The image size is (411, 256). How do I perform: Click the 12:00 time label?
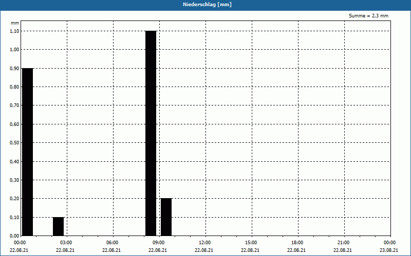[x=204, y=243]
